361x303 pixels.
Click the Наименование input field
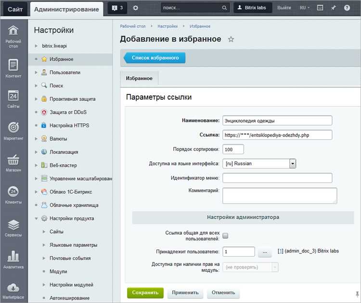[x=277, y=120]
